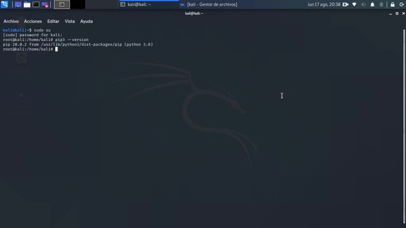
Task: Open the volume speaker tray icon
Action: click(363, 4)
